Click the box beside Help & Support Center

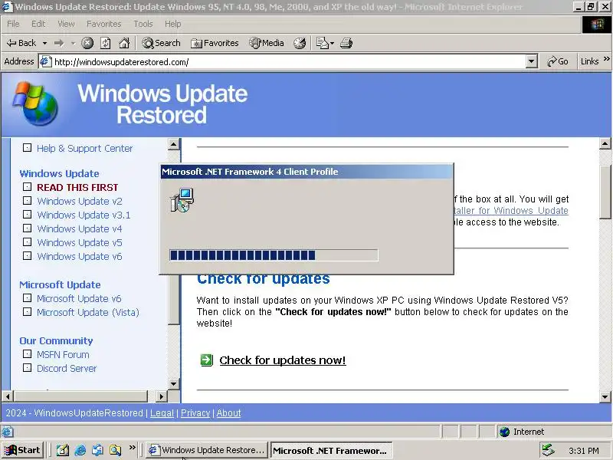coord(27,148)
